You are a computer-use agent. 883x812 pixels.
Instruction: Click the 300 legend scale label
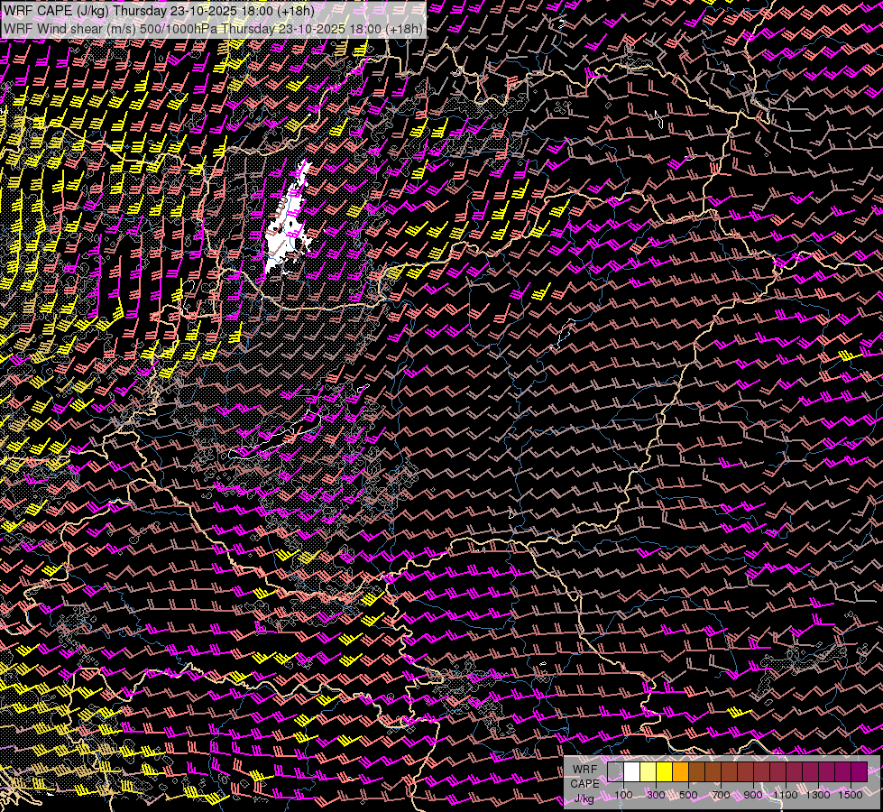[x=656, y=795]
